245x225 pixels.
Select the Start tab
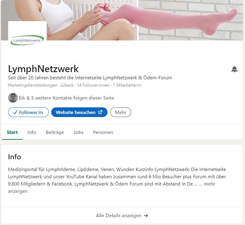[x=12, y=132]
